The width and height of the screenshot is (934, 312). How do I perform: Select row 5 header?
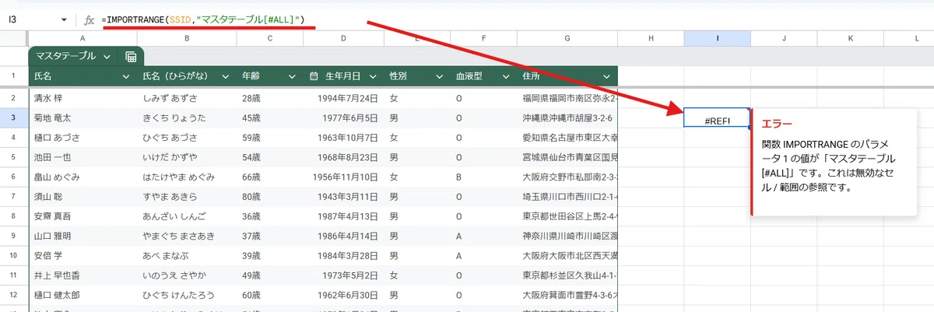pos(14,157)
